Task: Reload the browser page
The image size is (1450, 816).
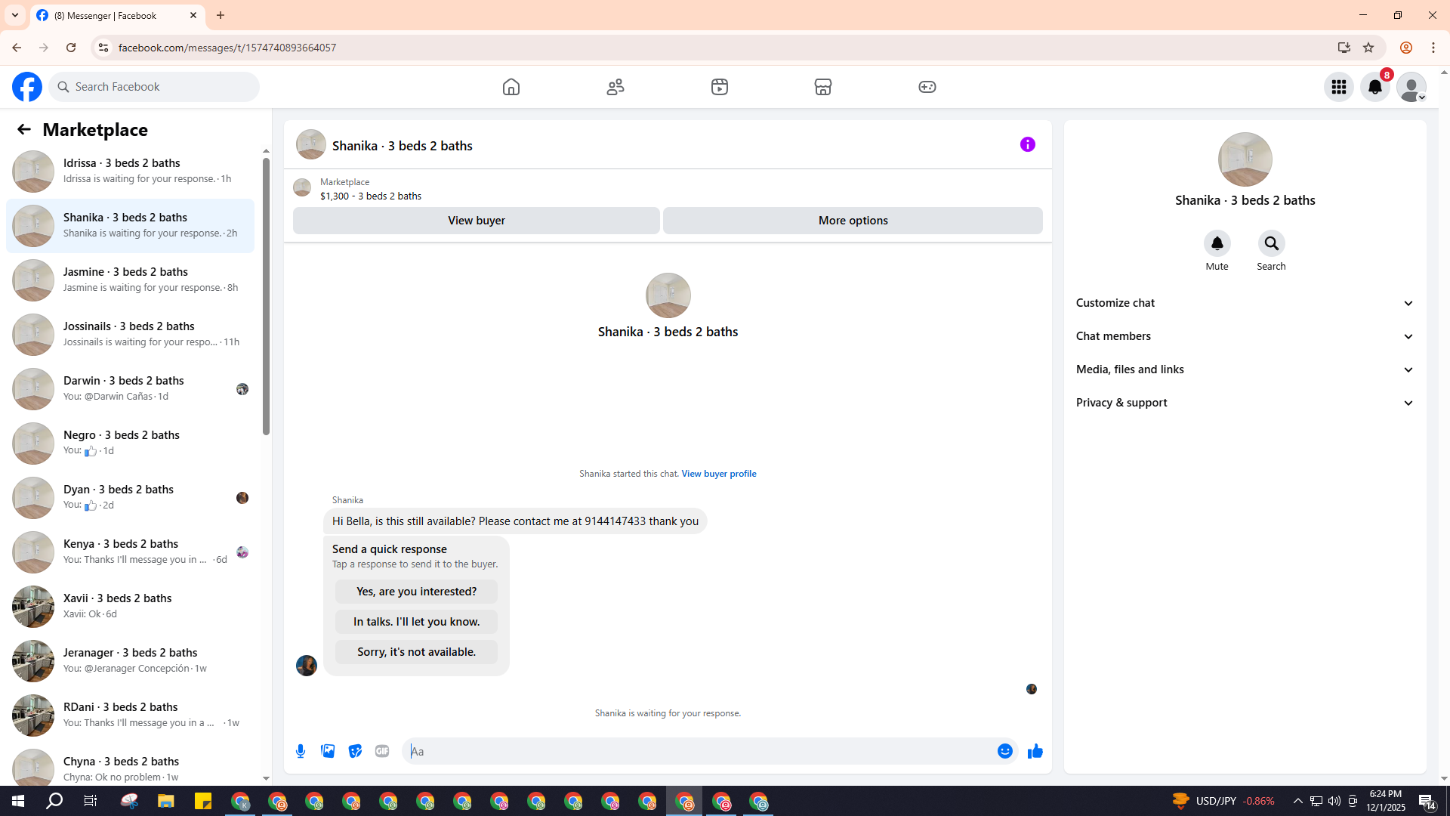Action: pyautogui.click(x=71, y=48)
